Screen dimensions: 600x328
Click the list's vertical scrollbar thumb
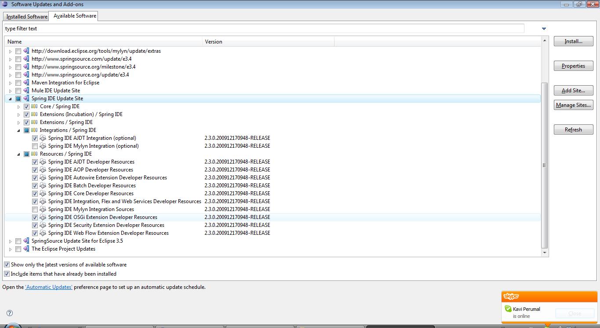[x=545, y=165]
